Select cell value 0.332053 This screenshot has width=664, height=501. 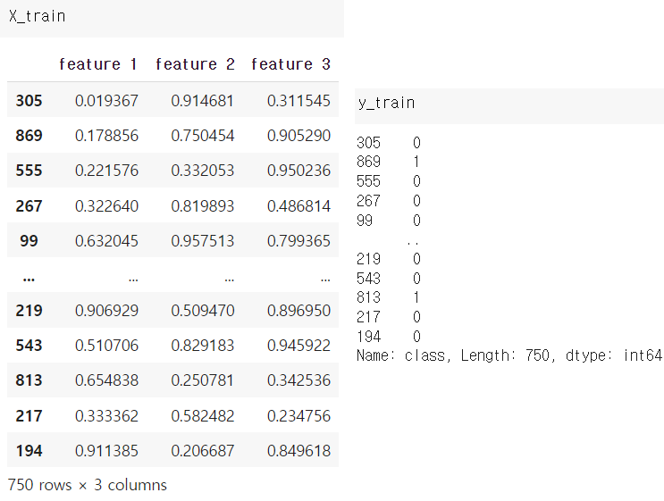point(203,170)
